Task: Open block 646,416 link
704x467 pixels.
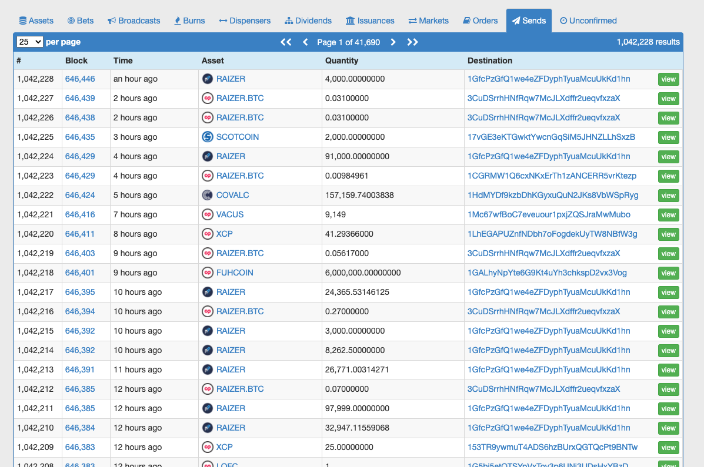Action: [x=80, y=214]
